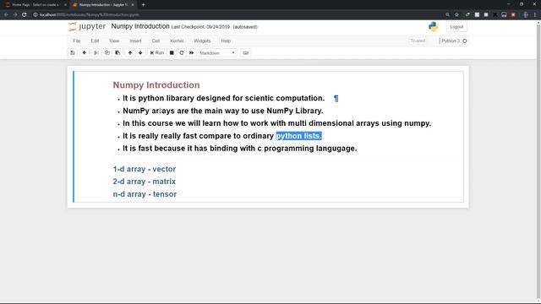541x304 pixels.
Task: Click the page vertical scrollbar
Action: (x=538, y=162)
